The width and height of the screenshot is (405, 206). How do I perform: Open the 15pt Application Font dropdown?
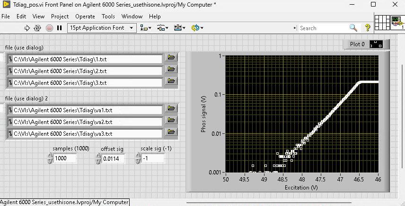102,28
